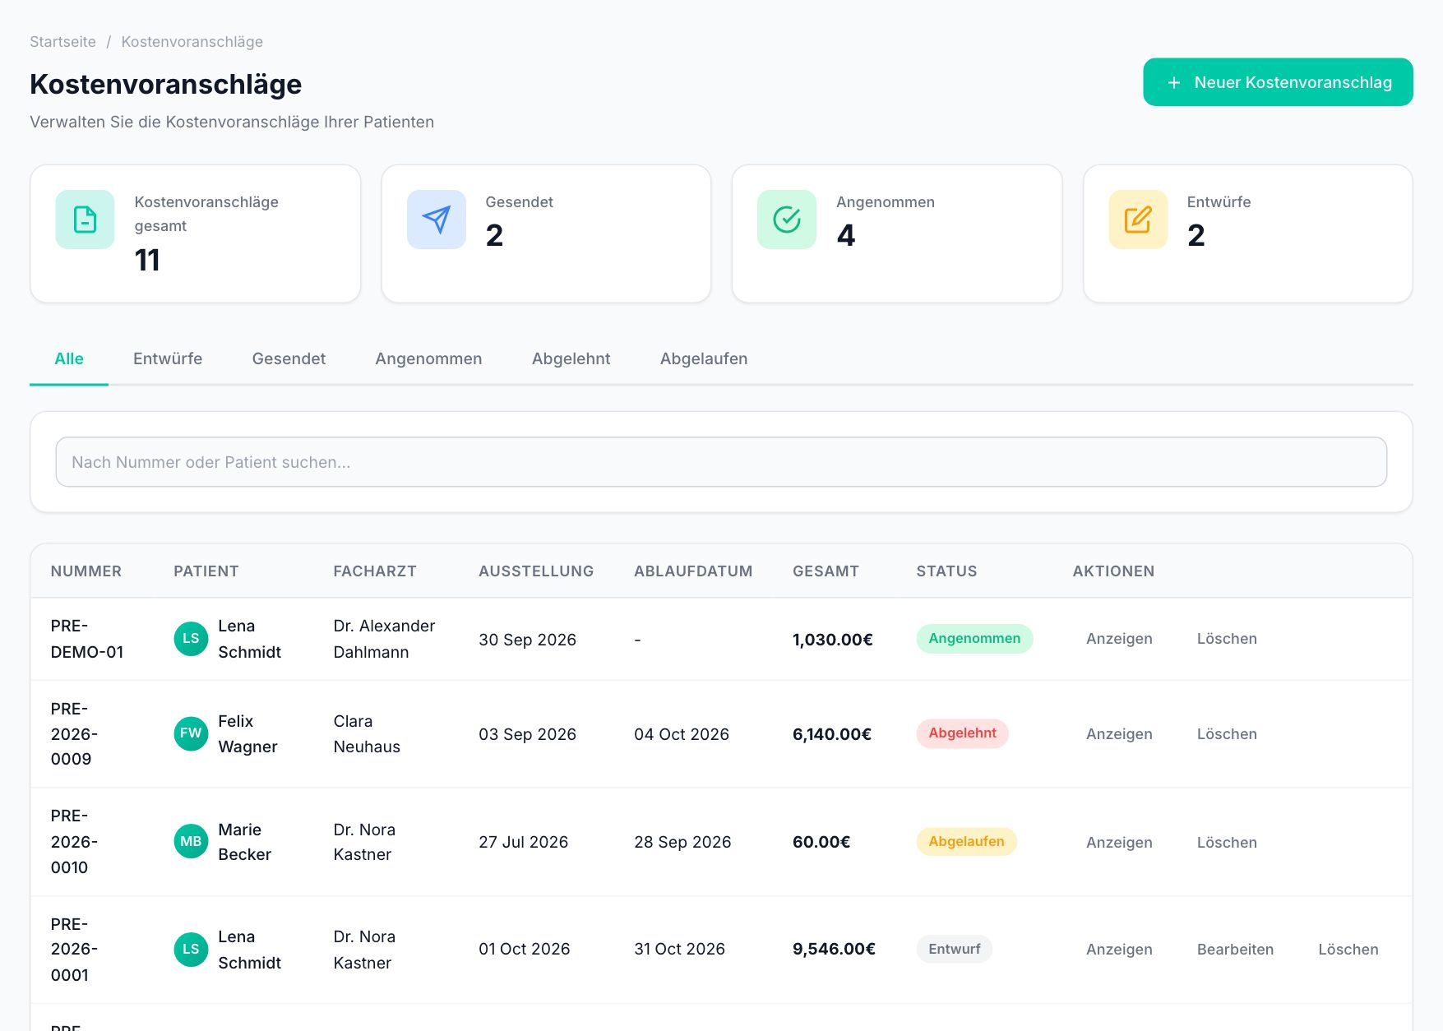This screenshot has height=1031, width=1443.
Task: Click expiry date 28 Sep 2026
Action: coord(682,843)
